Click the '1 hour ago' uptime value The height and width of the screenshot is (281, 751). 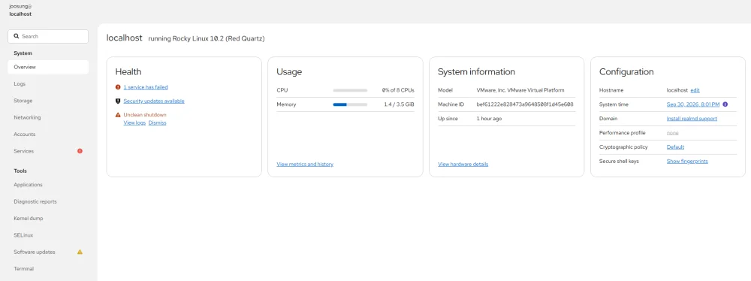489,119
